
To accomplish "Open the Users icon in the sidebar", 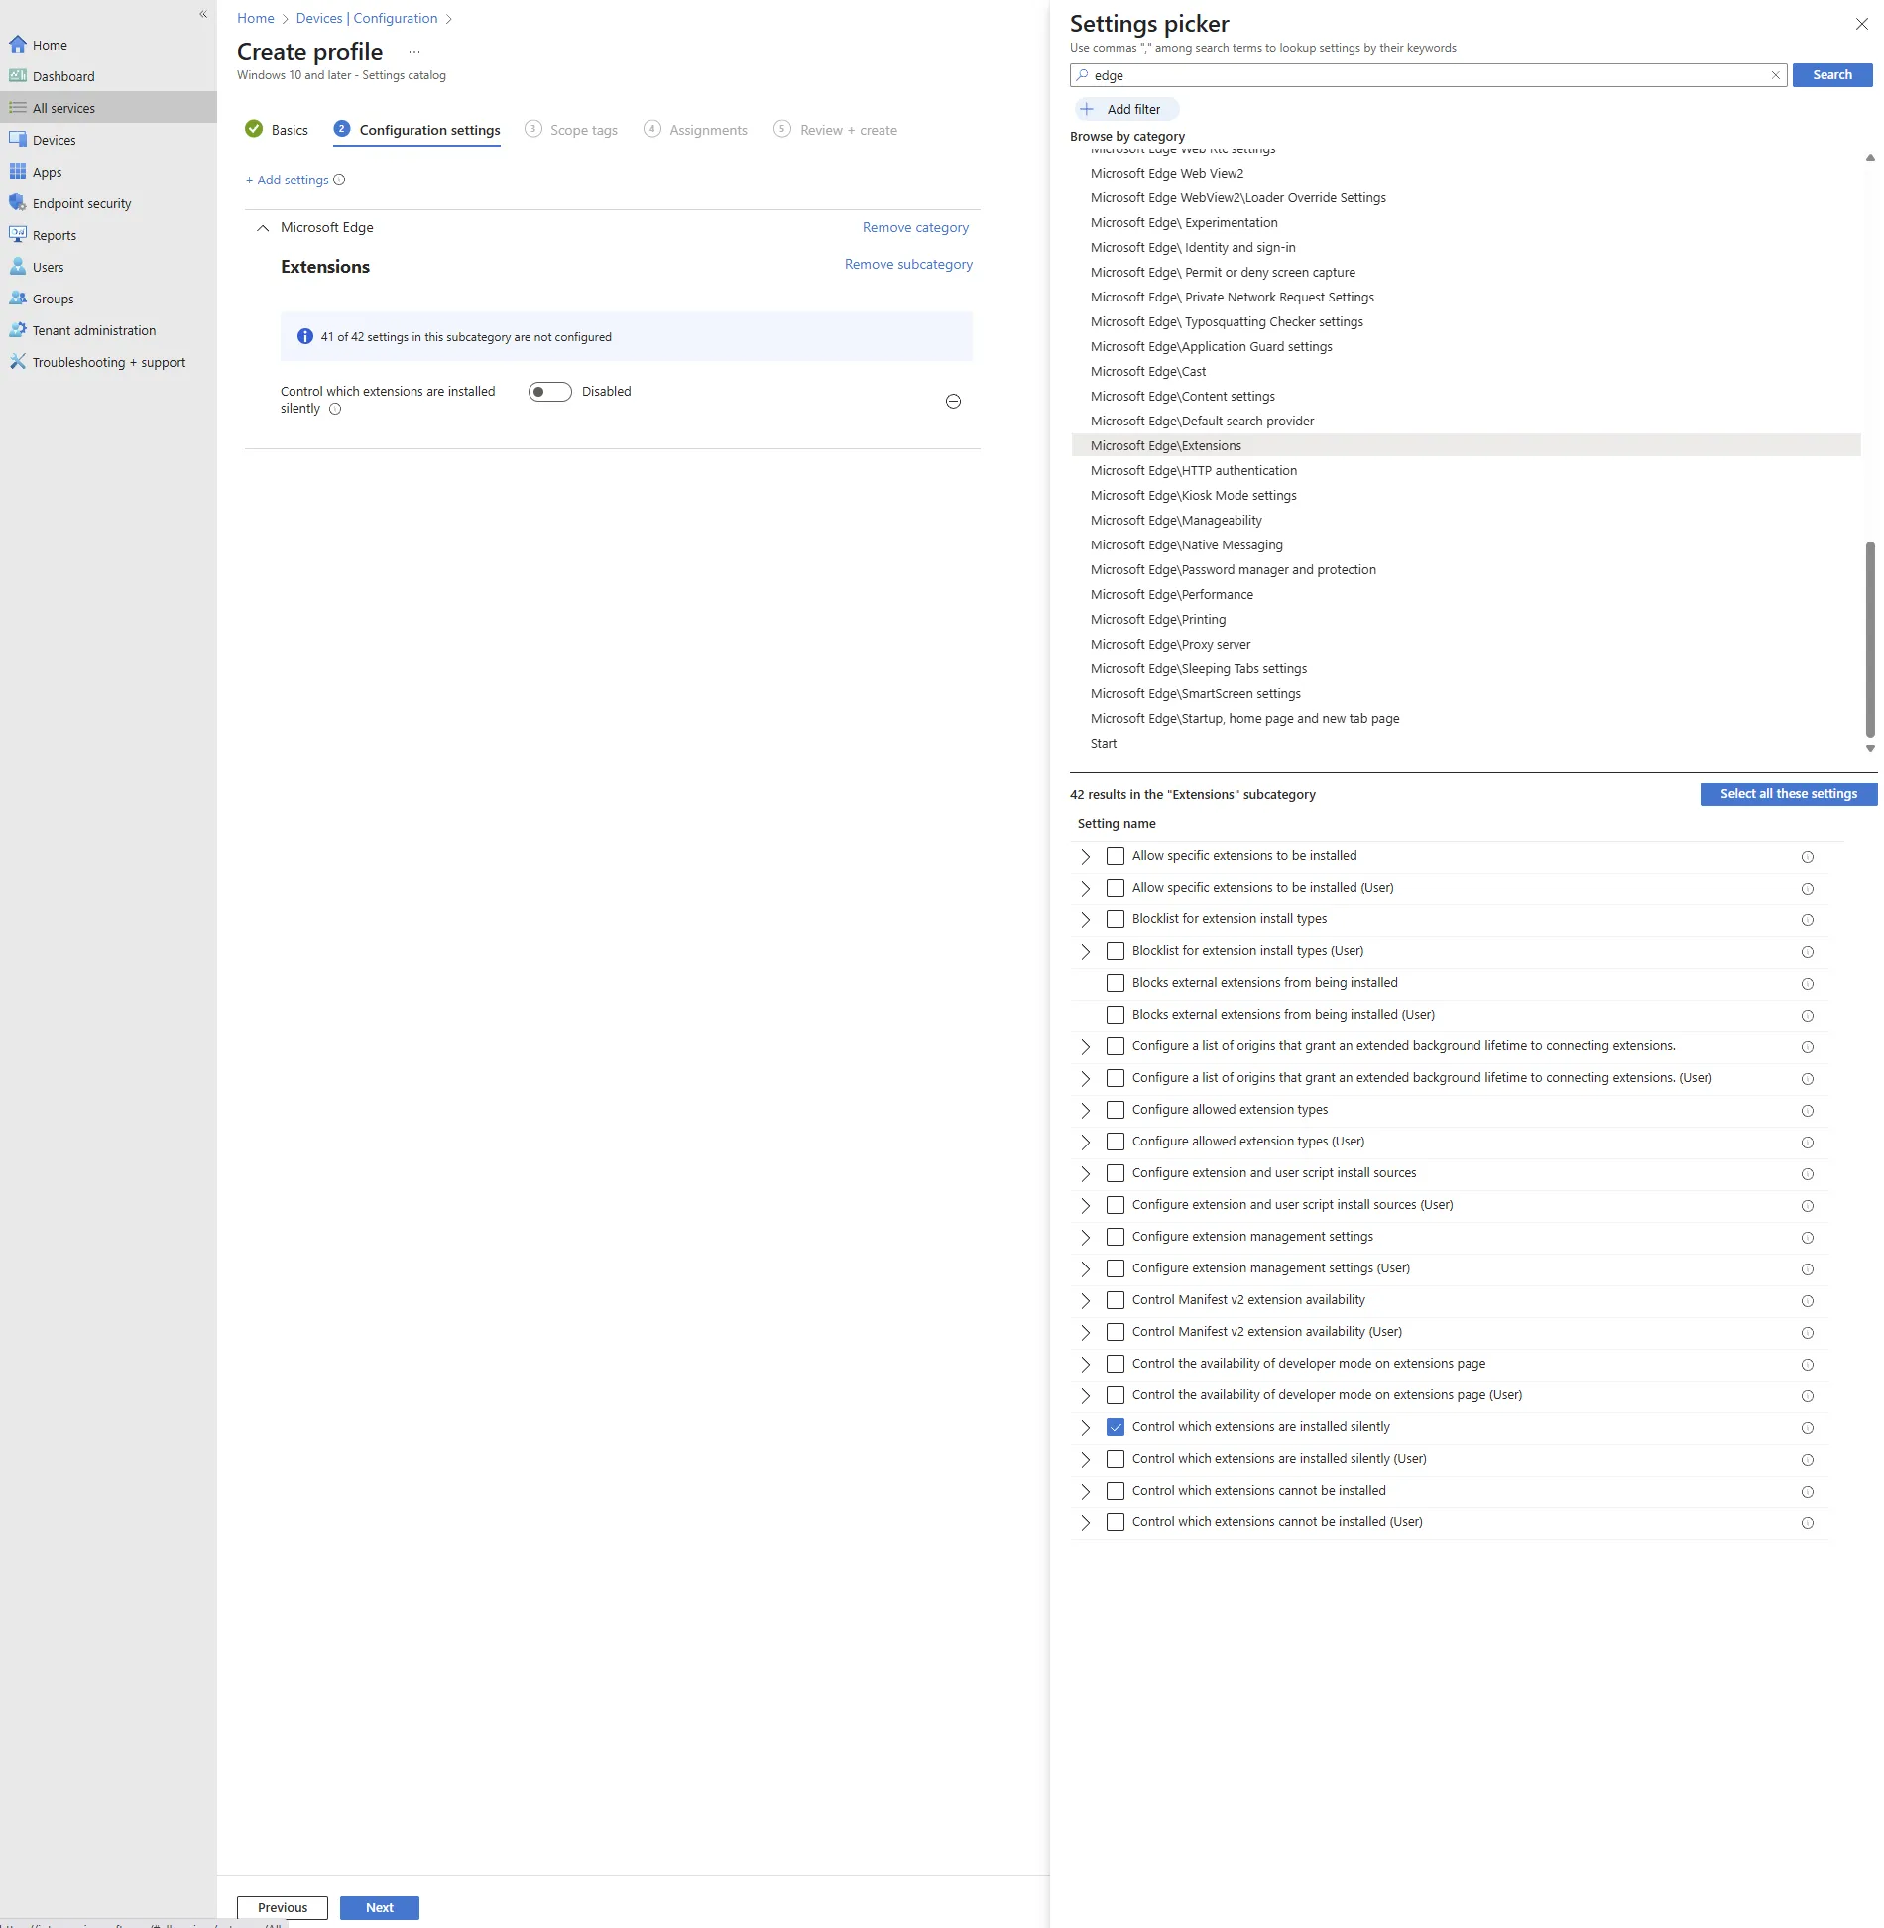I will (18, 267).
